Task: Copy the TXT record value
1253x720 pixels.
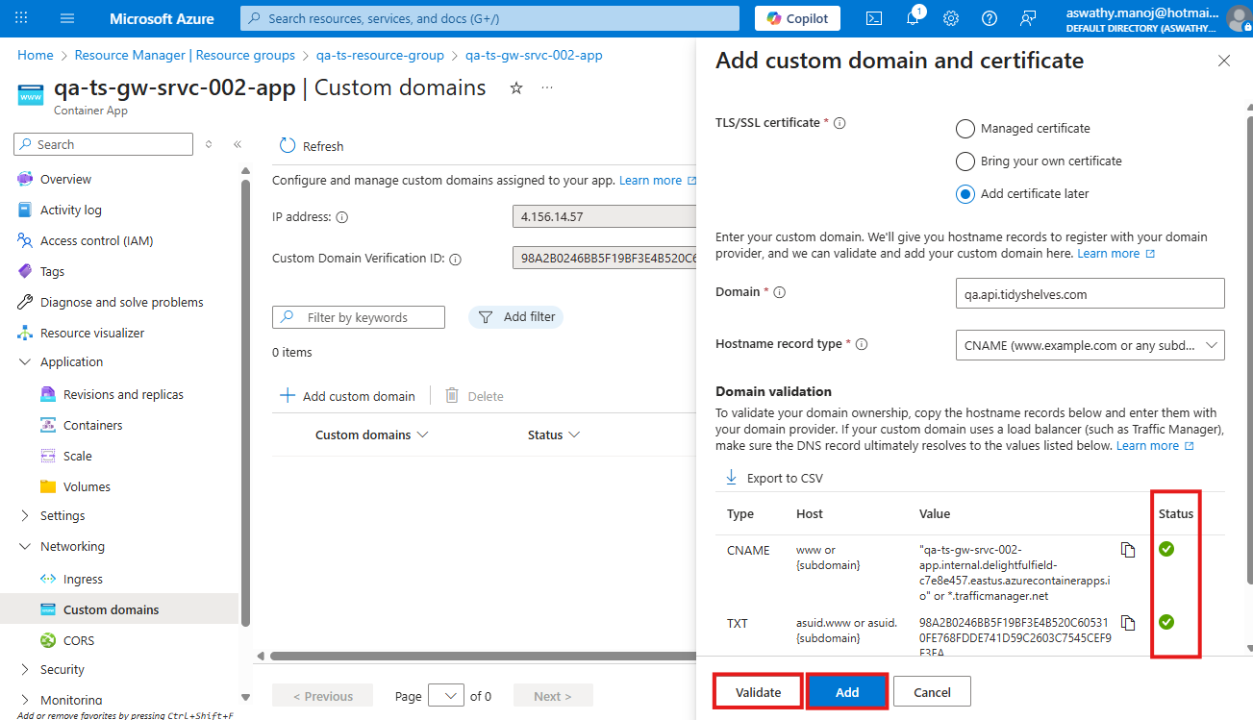Action: pos(1128,623)
